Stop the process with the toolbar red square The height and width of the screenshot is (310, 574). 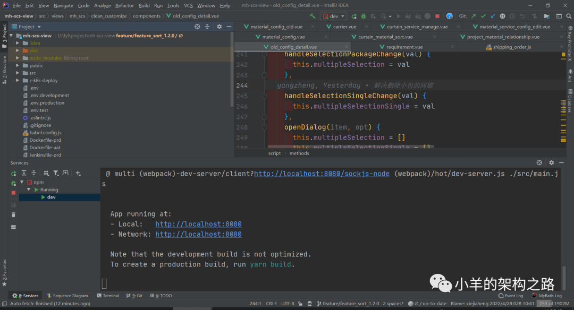[x=437, y=16]
